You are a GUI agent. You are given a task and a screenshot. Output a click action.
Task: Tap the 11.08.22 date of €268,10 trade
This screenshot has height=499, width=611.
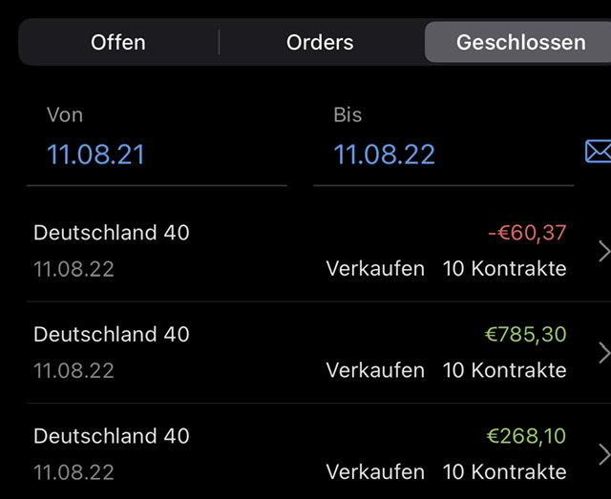(x=74, y=472)
